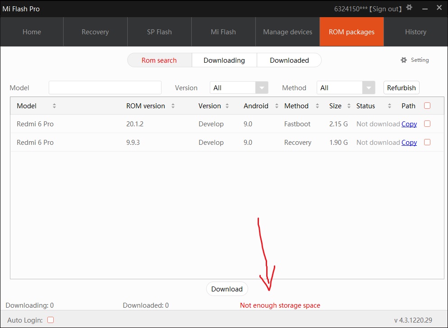Click the Setting gear icon
This screenshot has height=328, width=448.
404,60
